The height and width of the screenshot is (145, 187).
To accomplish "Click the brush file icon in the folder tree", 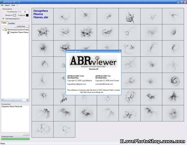I will (x=8, y=32).
